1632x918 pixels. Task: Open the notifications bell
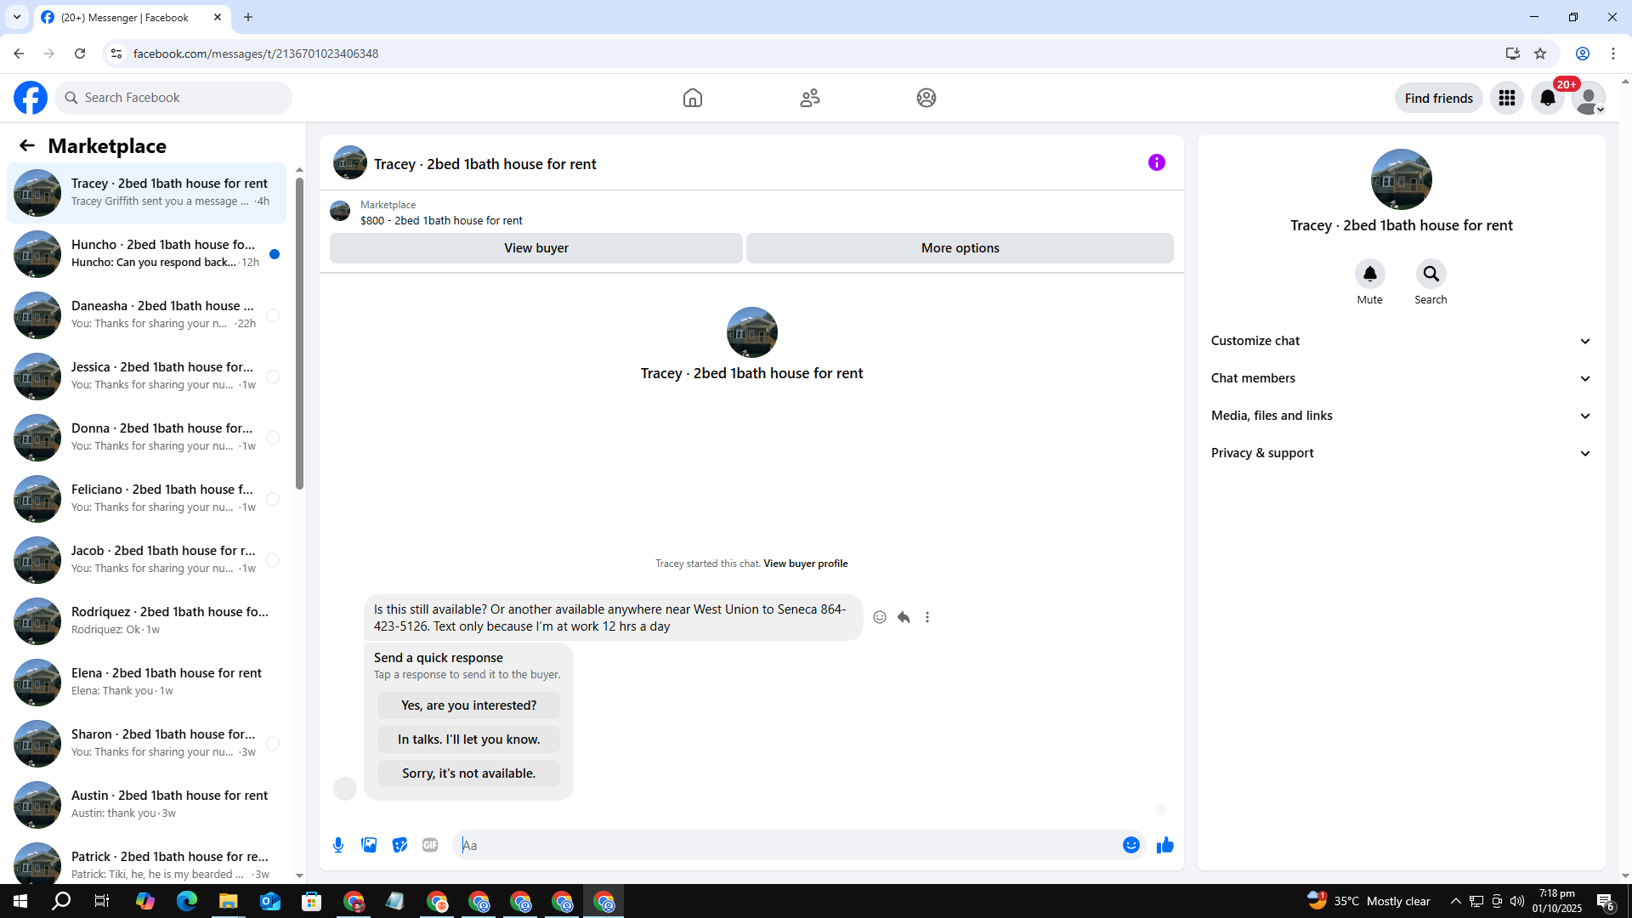1548,98
